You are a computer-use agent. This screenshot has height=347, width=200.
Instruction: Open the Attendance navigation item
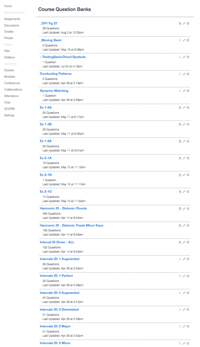pos(11,96)
